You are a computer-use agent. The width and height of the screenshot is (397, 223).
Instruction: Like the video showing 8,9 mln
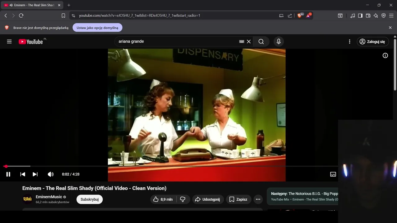[x=163, y=199]
